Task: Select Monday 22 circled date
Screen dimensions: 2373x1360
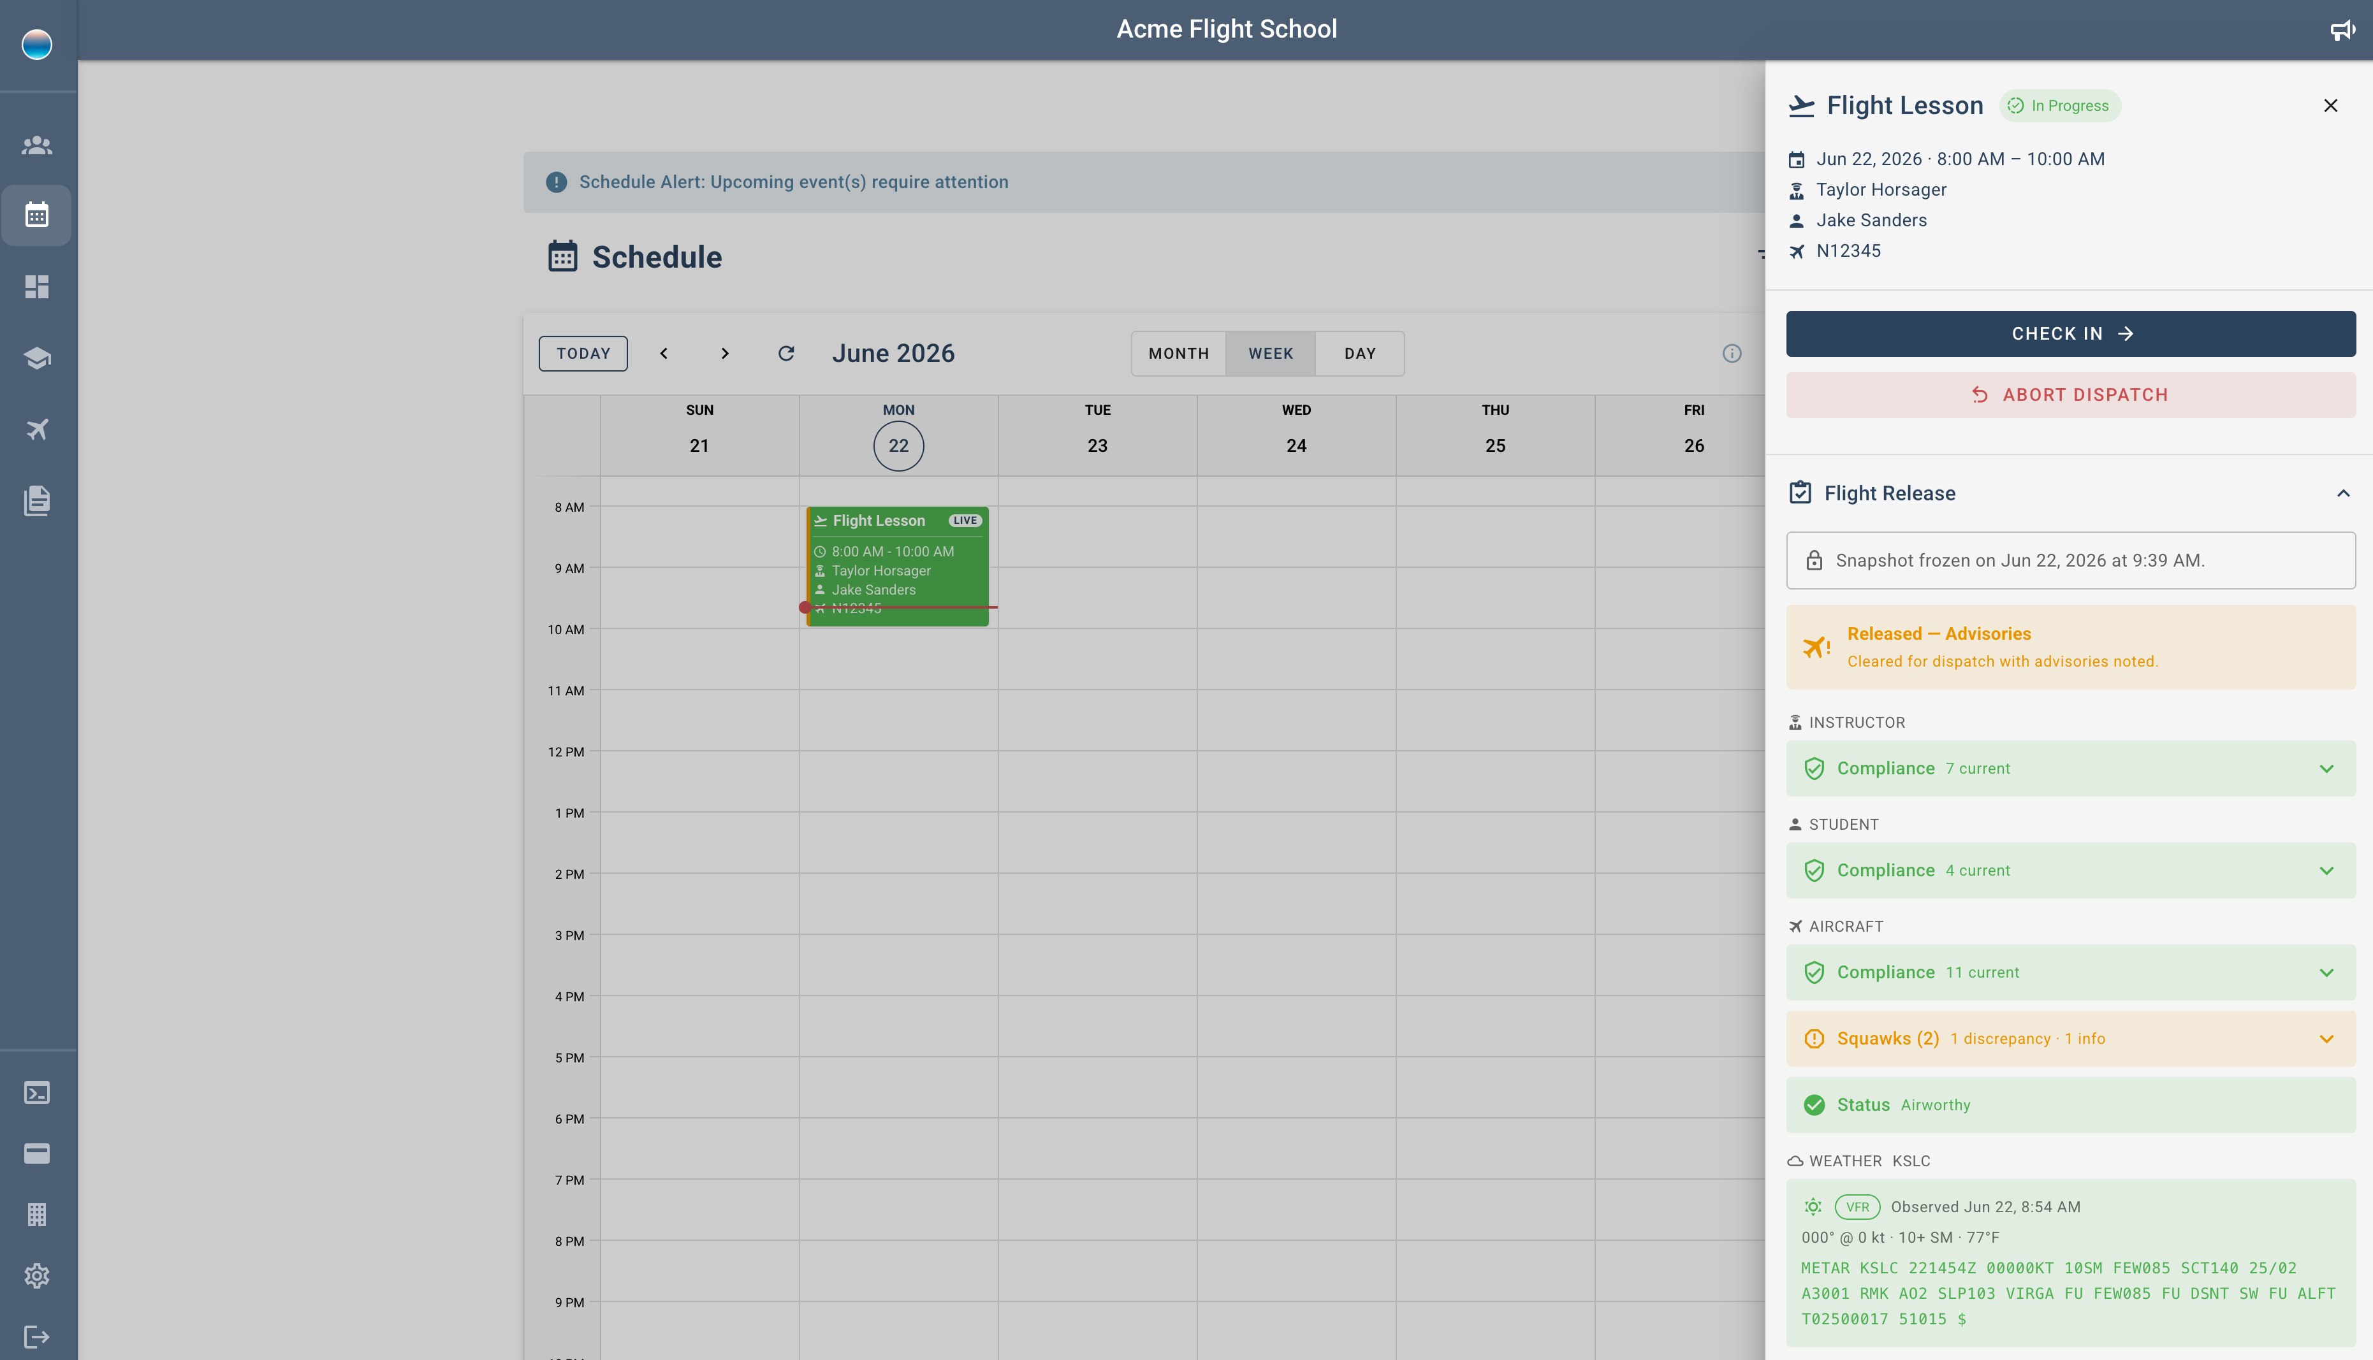Action: click(x=898, y=445)
